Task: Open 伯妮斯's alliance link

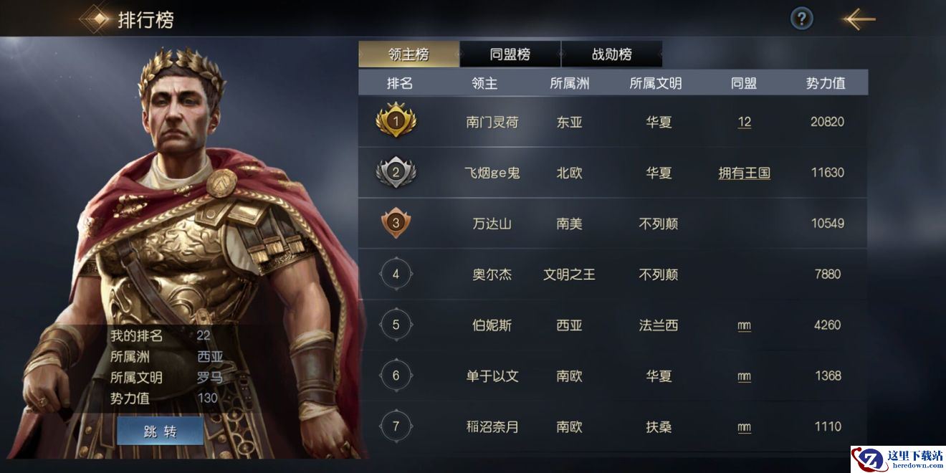Action: point(744,325)
